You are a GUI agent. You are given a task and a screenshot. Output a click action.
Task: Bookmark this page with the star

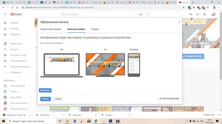183,8
